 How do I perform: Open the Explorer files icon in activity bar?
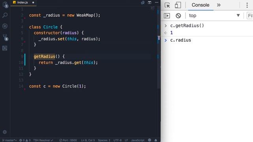pyautogui.click(x=5, y=5)
